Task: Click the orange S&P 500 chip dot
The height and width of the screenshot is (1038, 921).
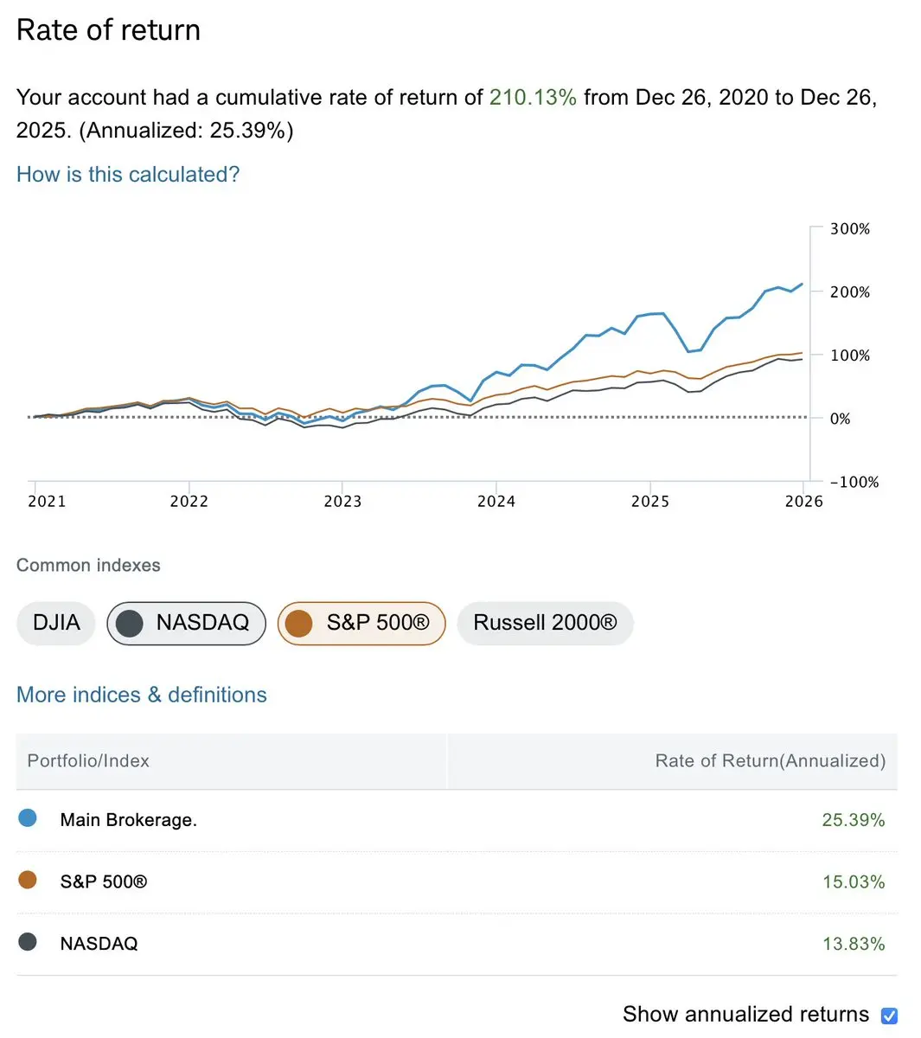Action: pos(298,624)
